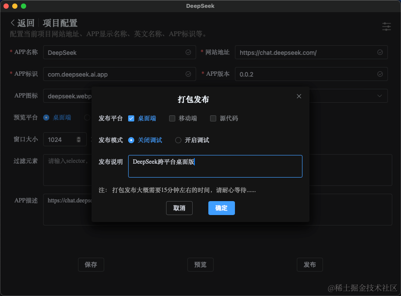
Task: Click the 过滤元素 selector text area
Action: pos(68,170)
